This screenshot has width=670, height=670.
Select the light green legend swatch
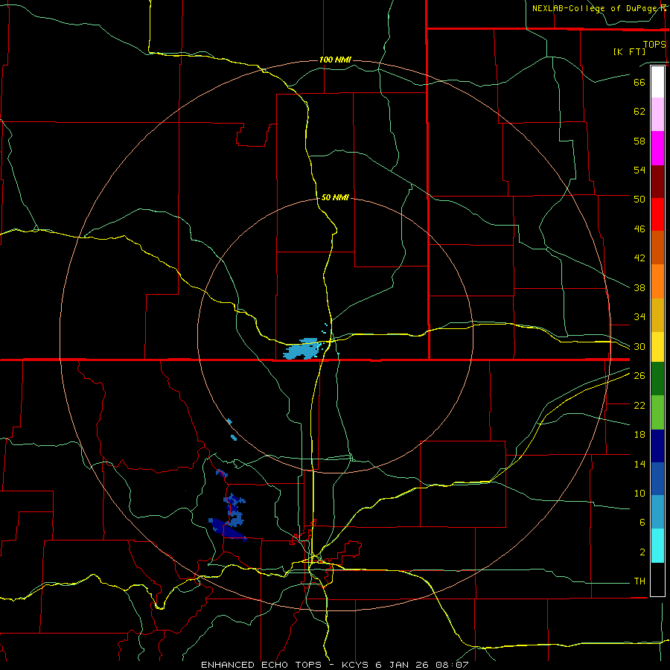(657, 412)
